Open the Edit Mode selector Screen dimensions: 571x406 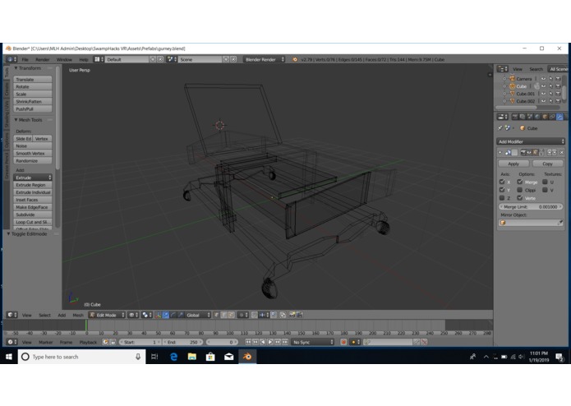coord(107,315)
